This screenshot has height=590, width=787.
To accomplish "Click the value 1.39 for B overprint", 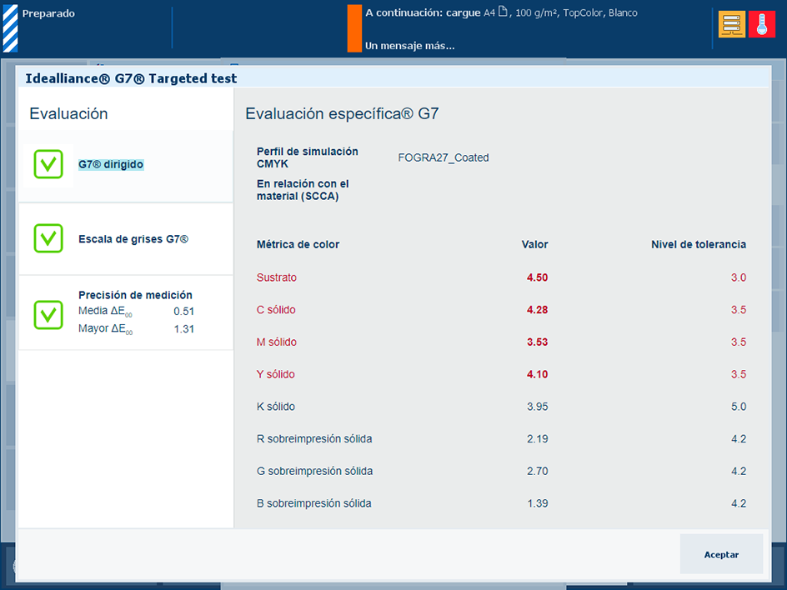I will pos(537,503).
